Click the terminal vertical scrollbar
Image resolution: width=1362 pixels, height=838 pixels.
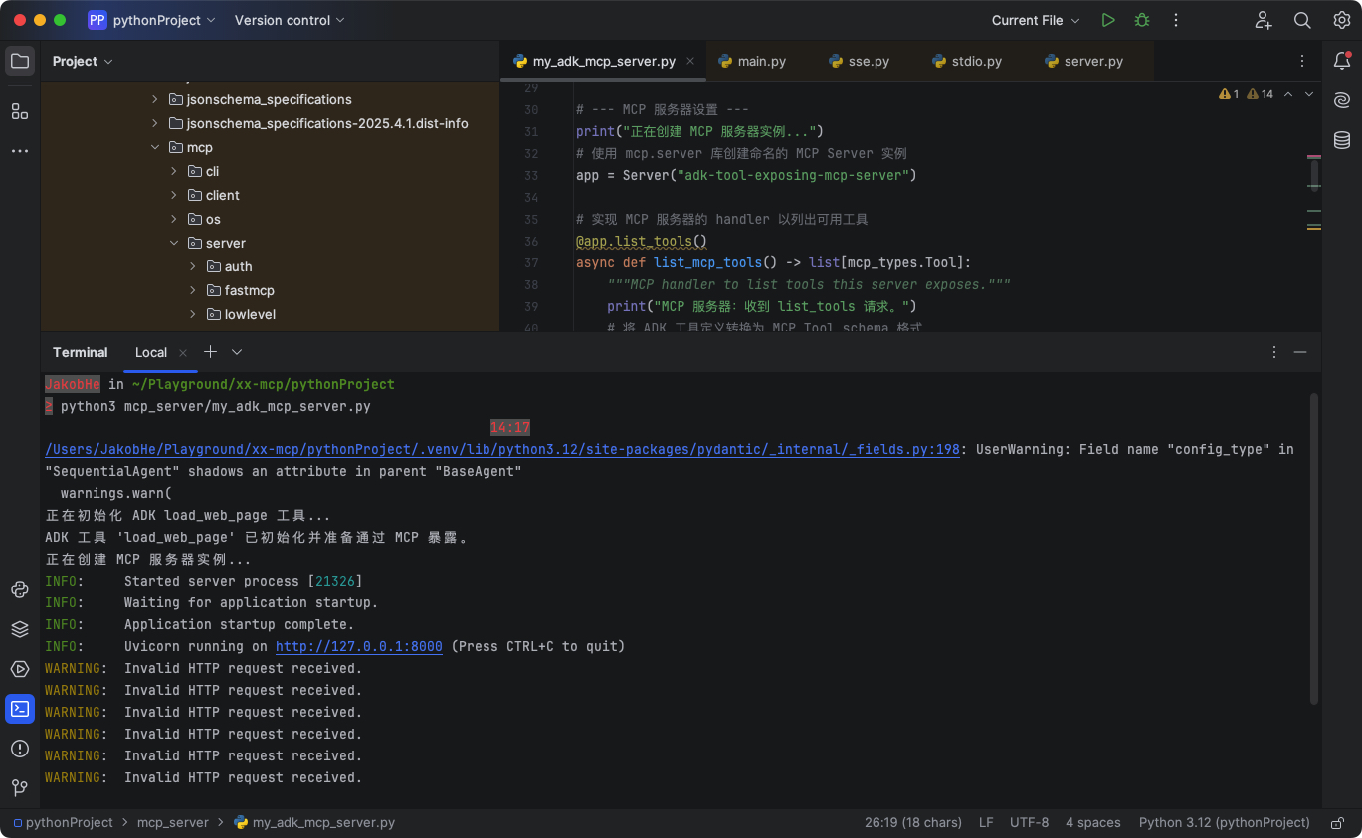point(1313,547)
